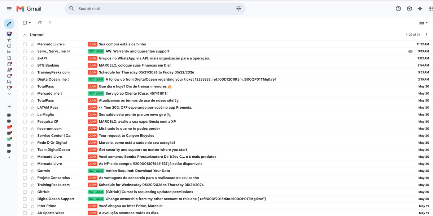Open 'Schedule for Wednesday 05/20/2026' email

pyautogui.click(x=151, y=185)
